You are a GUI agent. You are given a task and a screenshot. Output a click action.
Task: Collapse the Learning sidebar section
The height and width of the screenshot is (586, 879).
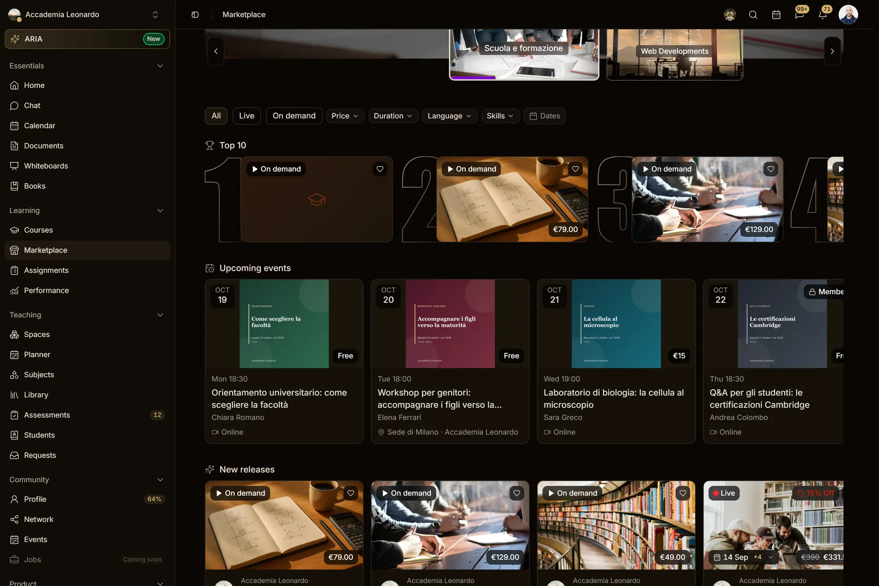(160, 210)
